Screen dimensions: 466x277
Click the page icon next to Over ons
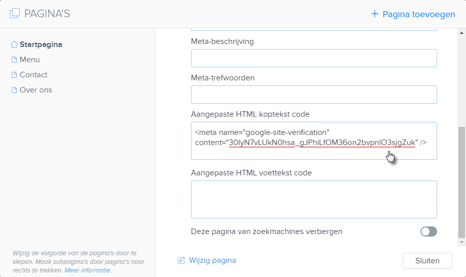tap(14, 90)
